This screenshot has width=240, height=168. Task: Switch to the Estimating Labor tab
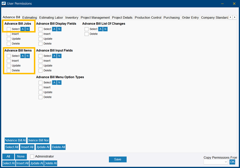pos(51,18)
